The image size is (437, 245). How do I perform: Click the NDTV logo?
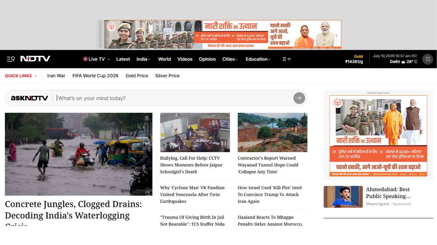pyautogui.click(x=35, y=59)
